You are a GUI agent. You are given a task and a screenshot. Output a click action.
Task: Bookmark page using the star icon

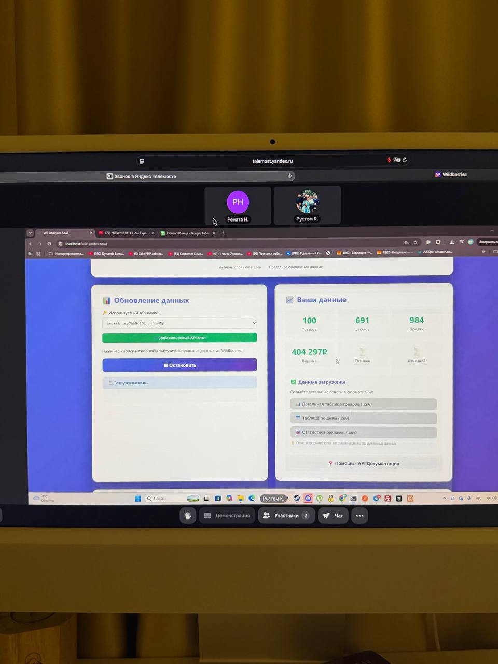click(x=415, y=242)
